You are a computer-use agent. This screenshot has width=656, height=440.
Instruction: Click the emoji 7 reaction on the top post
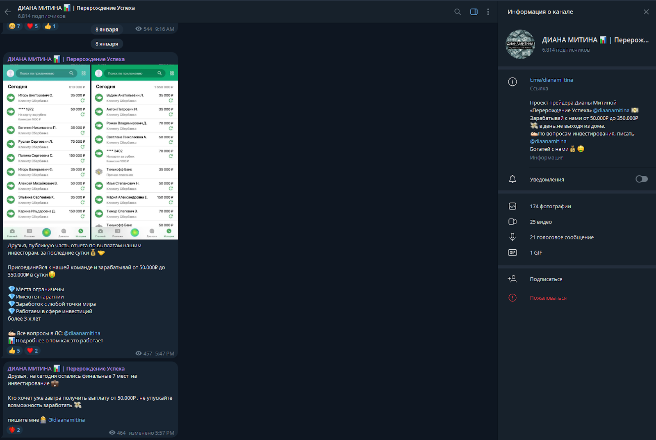click(15, 26)
